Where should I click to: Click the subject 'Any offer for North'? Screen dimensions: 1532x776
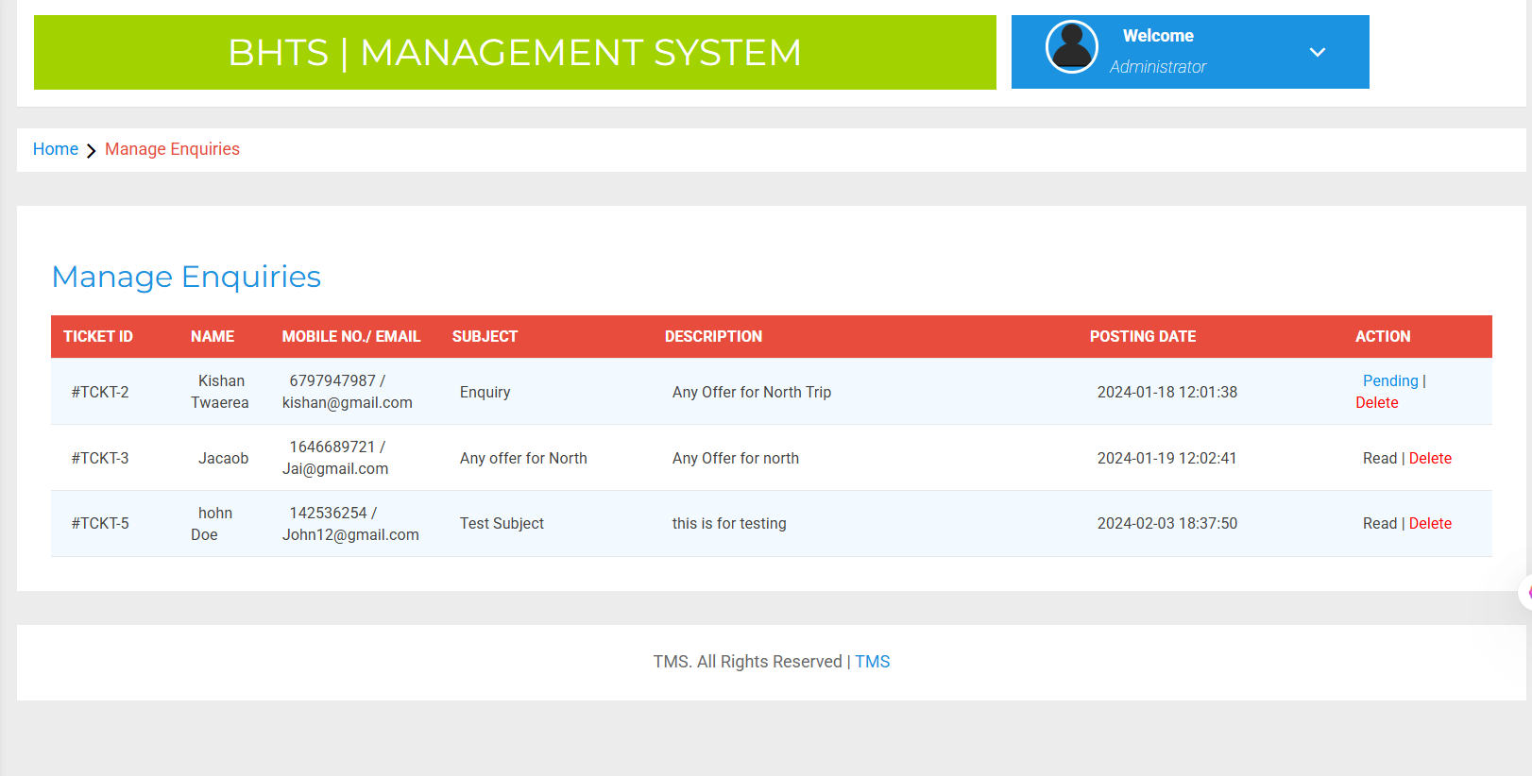tap(523, 458)
